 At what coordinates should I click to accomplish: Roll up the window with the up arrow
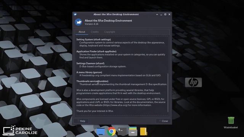pyautogui.click(x=157, y=14)
